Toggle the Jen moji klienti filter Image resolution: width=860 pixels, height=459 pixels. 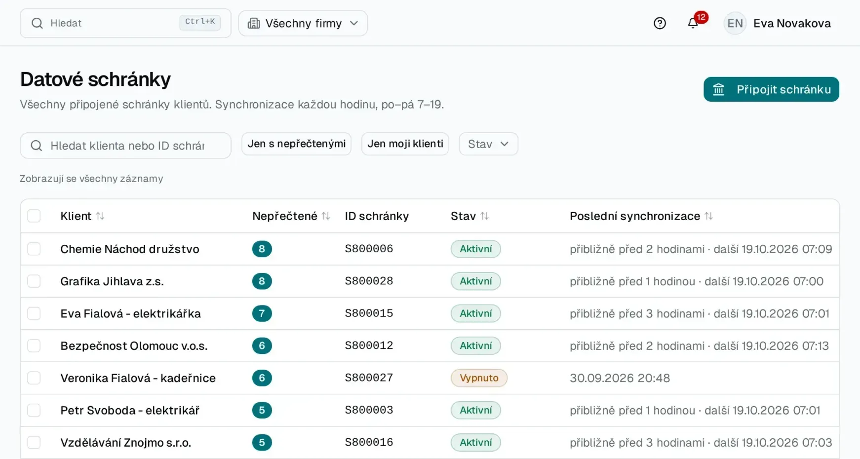(405, 144)
